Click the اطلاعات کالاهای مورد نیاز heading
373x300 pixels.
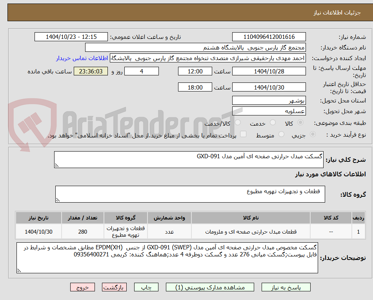point(330,174)
